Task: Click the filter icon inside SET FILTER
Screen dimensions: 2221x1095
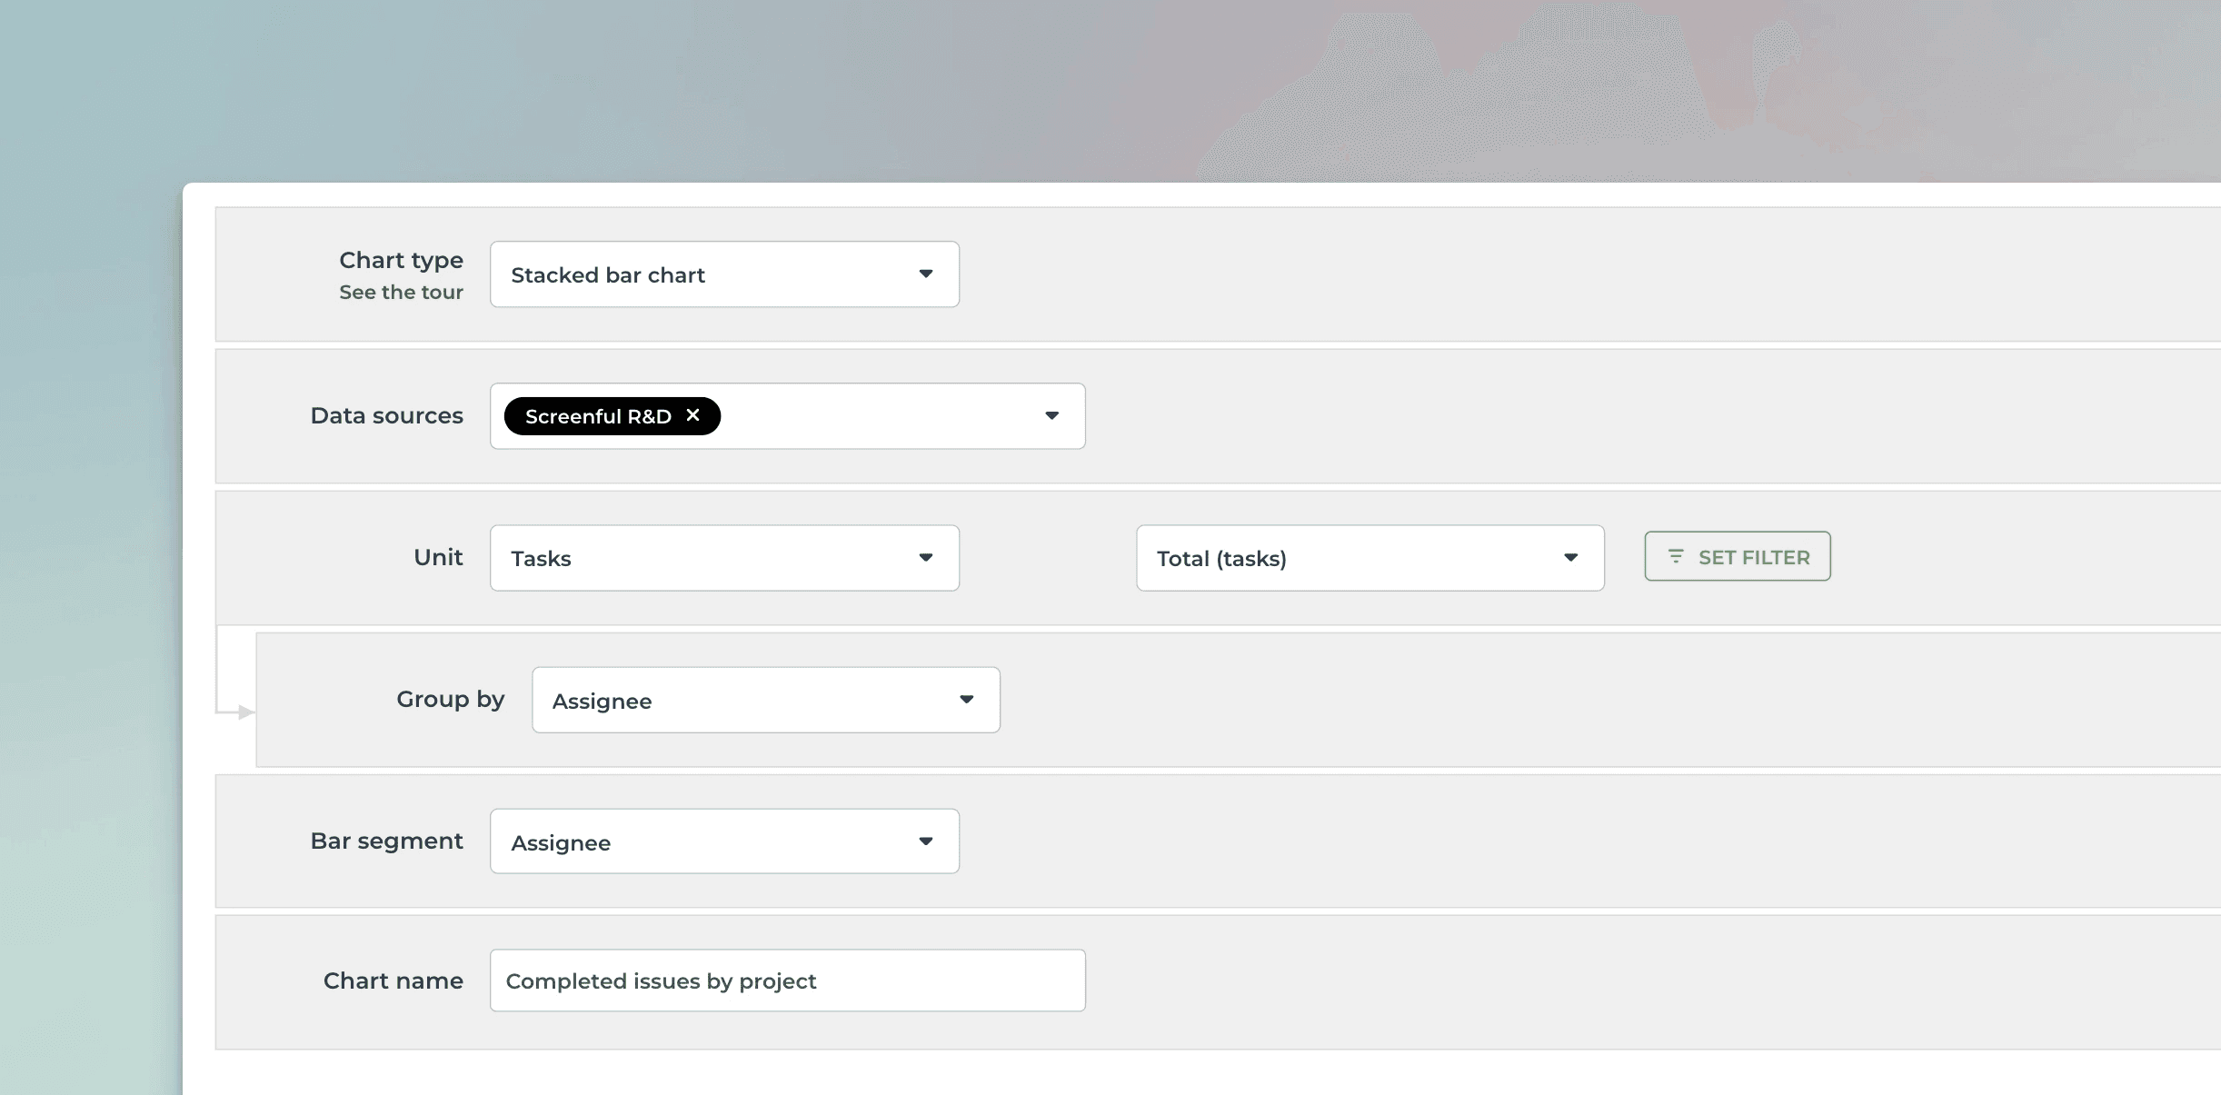Action: (x=1678, y=556)
